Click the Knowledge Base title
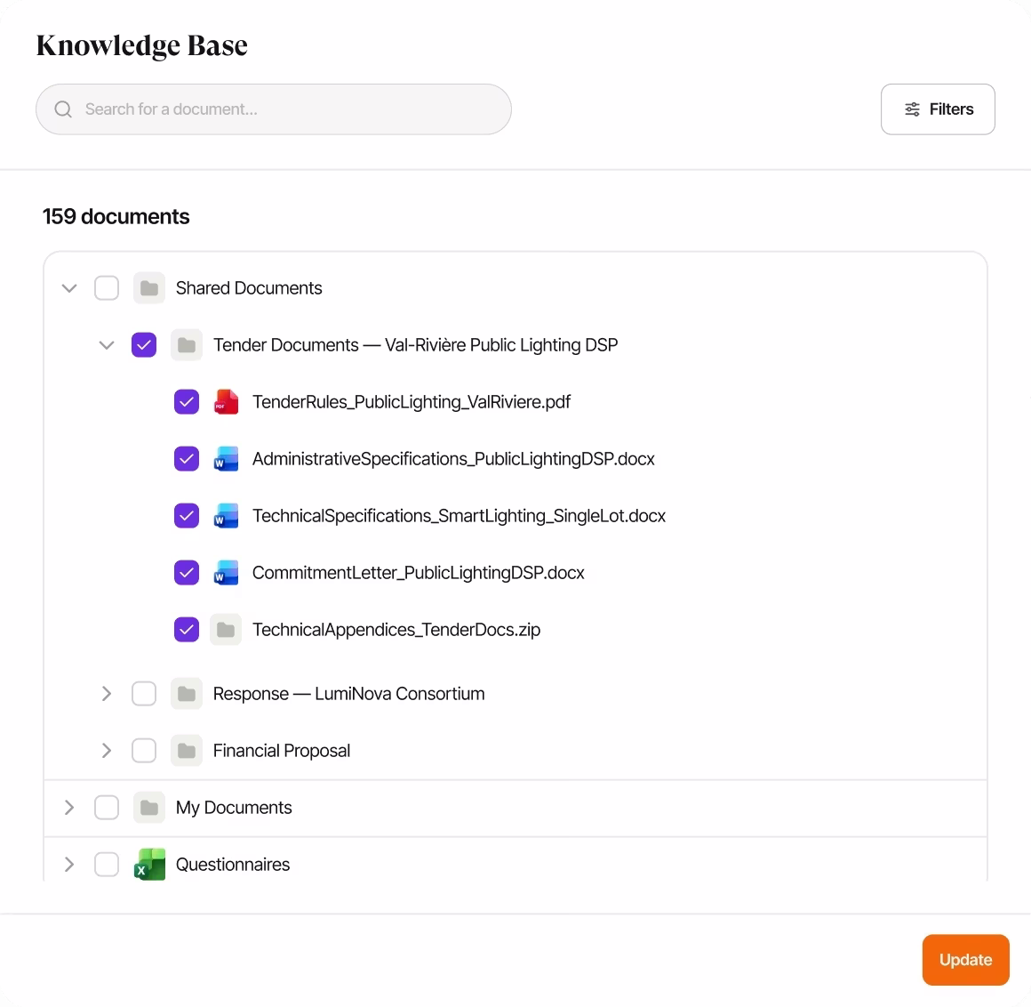Image resolution: width=1031 pixels, height=1007 pixels. [142, 45]
